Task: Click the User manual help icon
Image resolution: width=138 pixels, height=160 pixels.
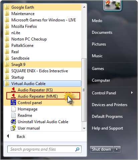Action: pos(13,128)
